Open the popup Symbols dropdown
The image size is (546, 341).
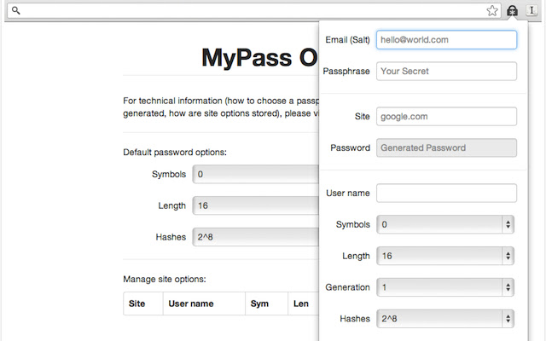pyautogui.click(x=445, y=224)
